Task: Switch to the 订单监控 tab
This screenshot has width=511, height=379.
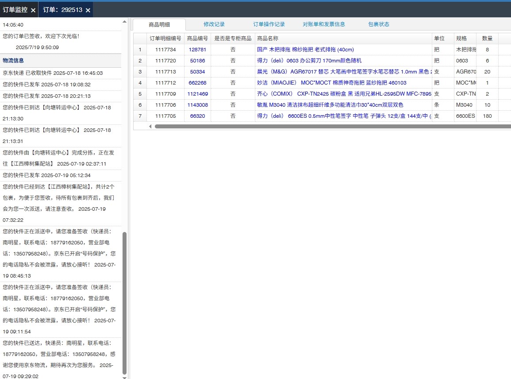Action: click(x=15, y=10)
